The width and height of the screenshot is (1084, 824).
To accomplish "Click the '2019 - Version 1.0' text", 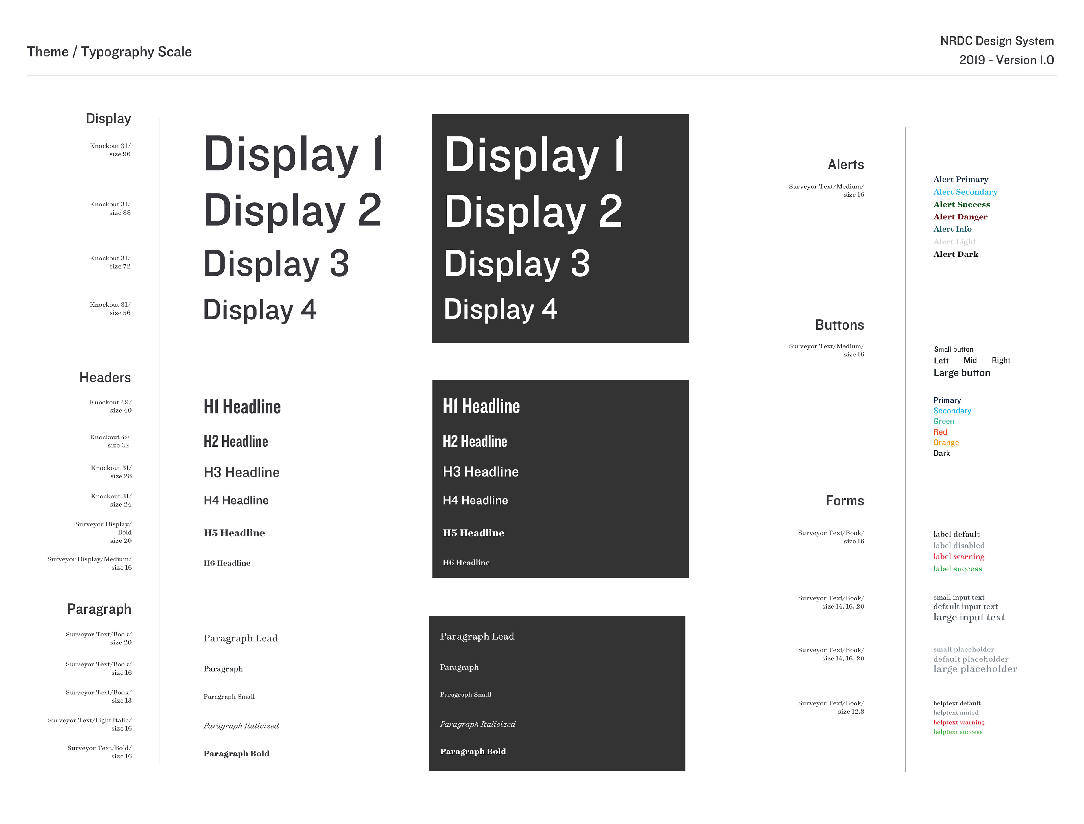I will point(1007,60).
